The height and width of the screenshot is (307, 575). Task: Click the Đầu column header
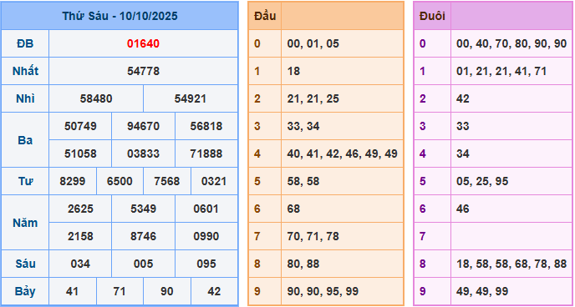[x=265, y=16]
